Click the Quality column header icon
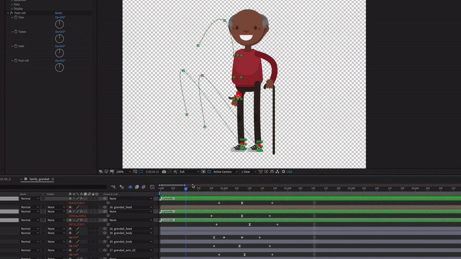The image size is (461, 259). tap(78, 194)
